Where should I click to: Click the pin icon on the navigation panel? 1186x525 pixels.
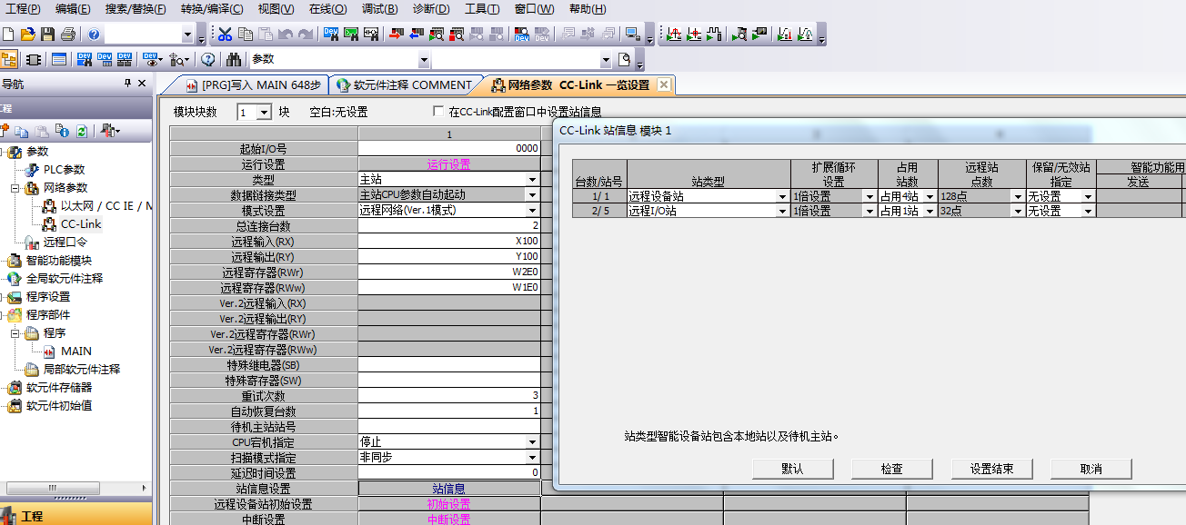(x=127, y=84)
